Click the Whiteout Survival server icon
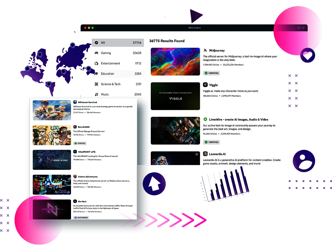 [x=75, y=102]
